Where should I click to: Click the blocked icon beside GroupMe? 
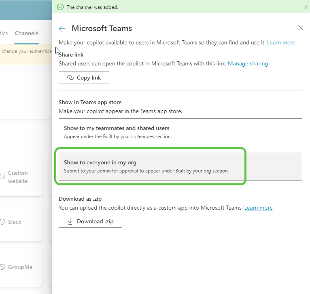click(x=2, y=267)
